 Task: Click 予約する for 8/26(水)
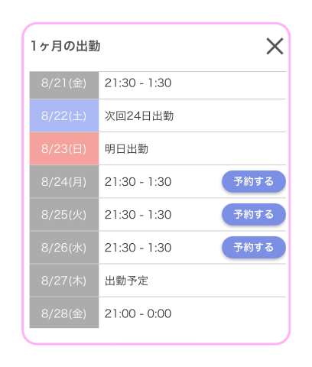254,247
